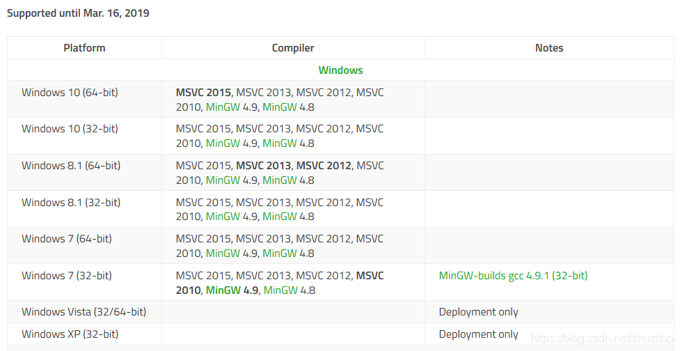The height and width of the screenshot is (351, 680).
Task: Click bold MinGW 4.9 link in Windows 7 32-bit row
Action: click(223, 290)
